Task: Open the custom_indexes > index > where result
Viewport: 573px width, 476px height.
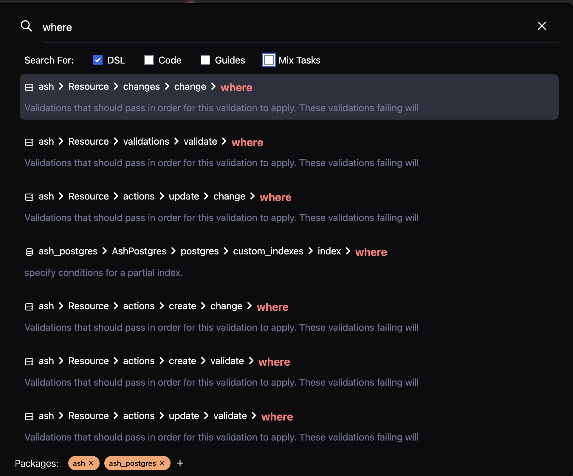Action: coord(289,262)
